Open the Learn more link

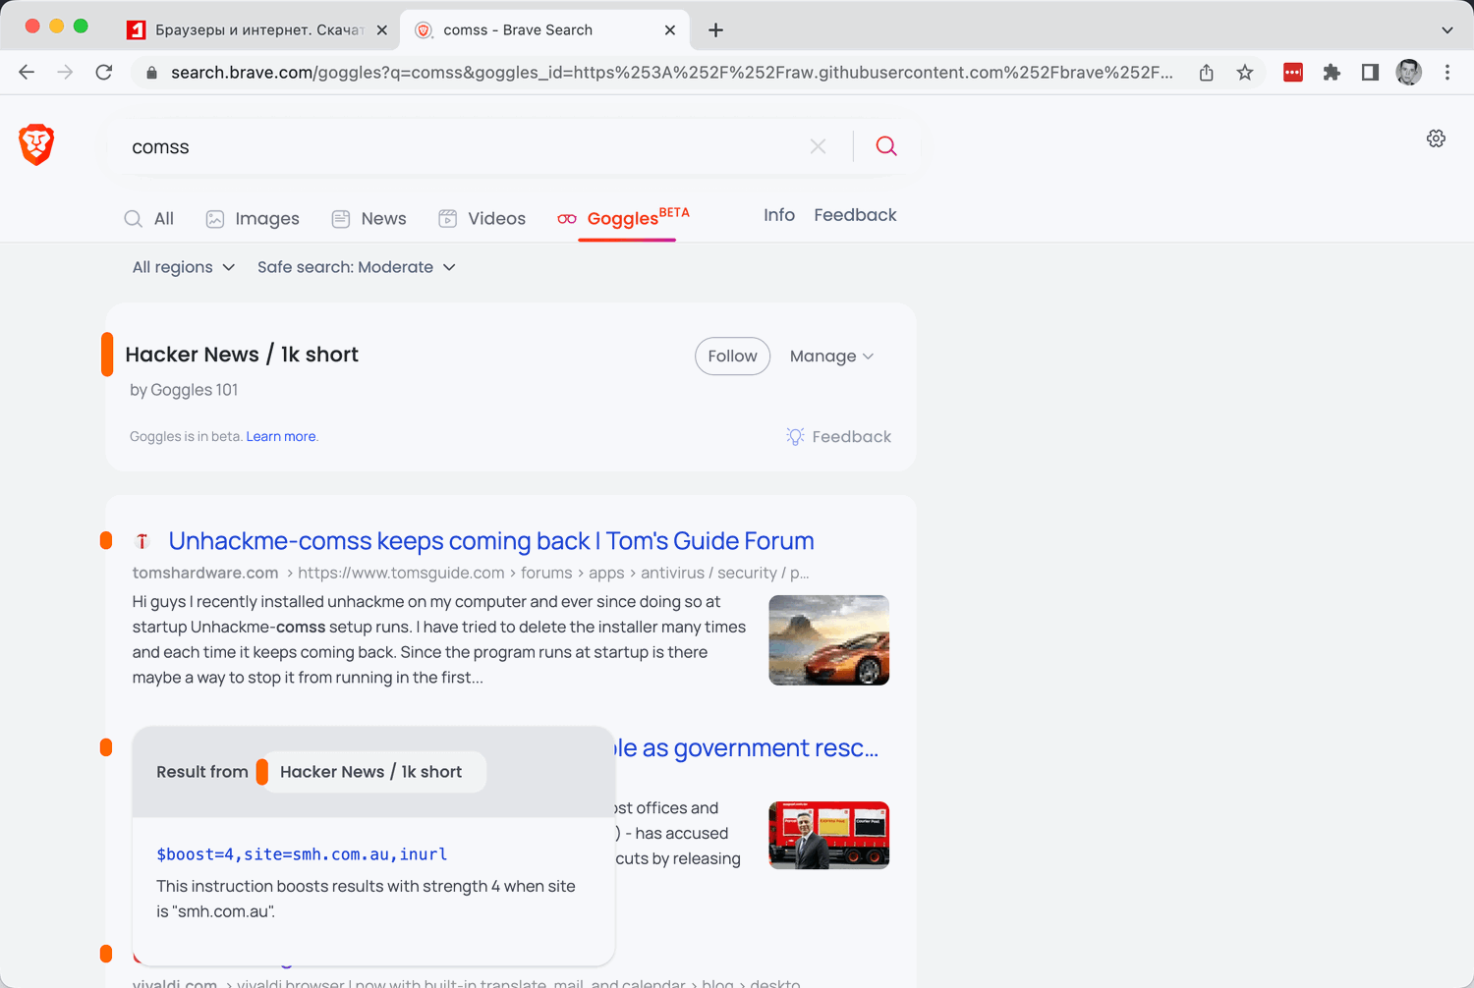tap(281, 437)
